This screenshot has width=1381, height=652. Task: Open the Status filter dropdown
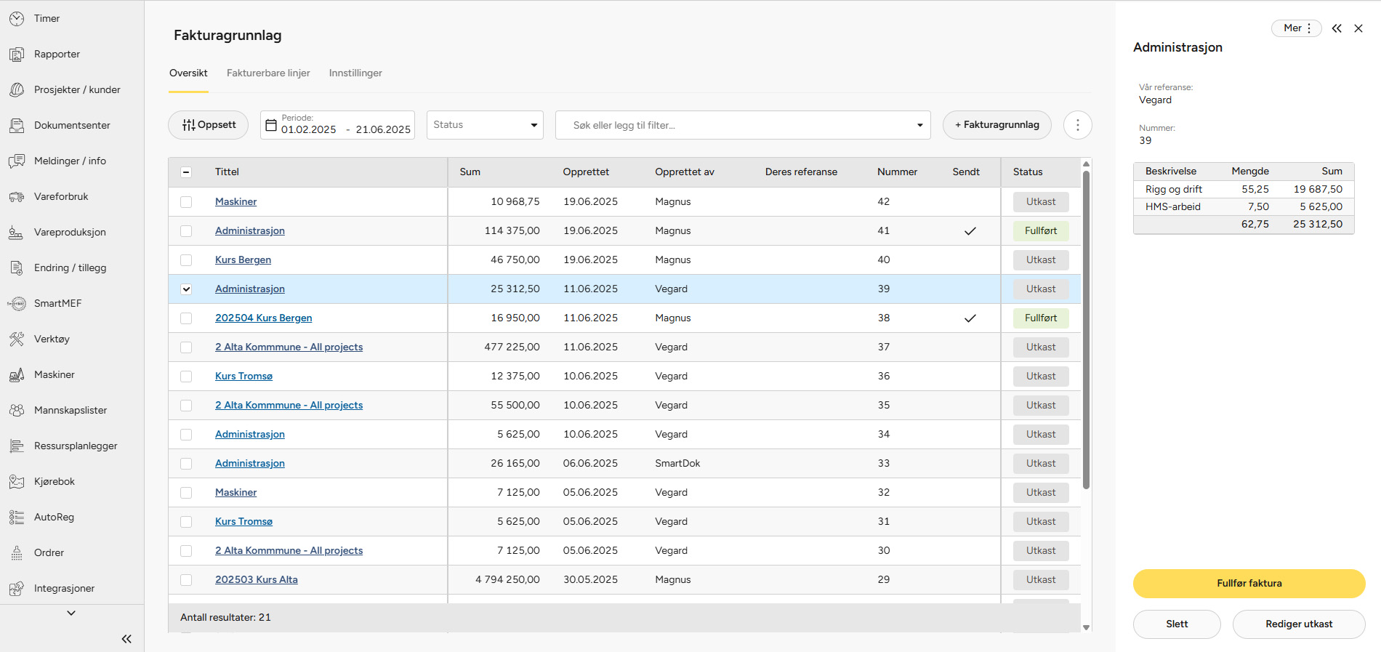(x=485, y=125)
